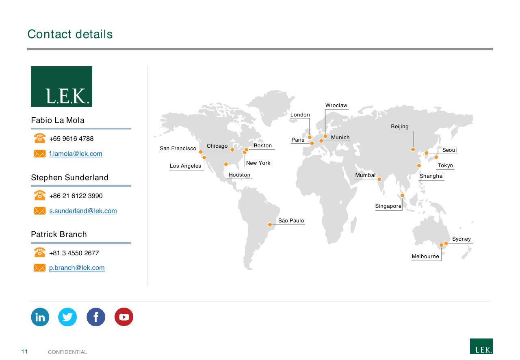Open the f.lamola@lek.com email link

tap(76, 153)
